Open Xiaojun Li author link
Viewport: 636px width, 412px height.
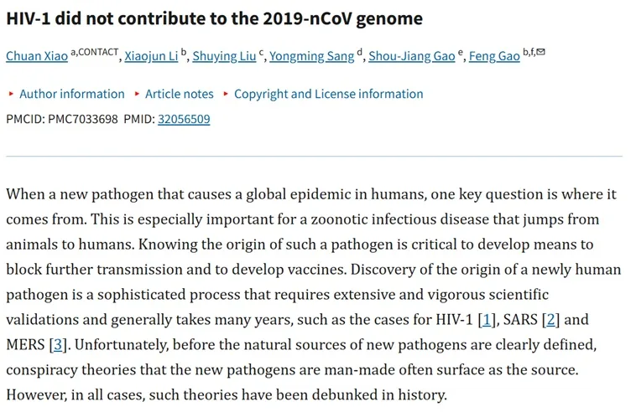[149, 57]
